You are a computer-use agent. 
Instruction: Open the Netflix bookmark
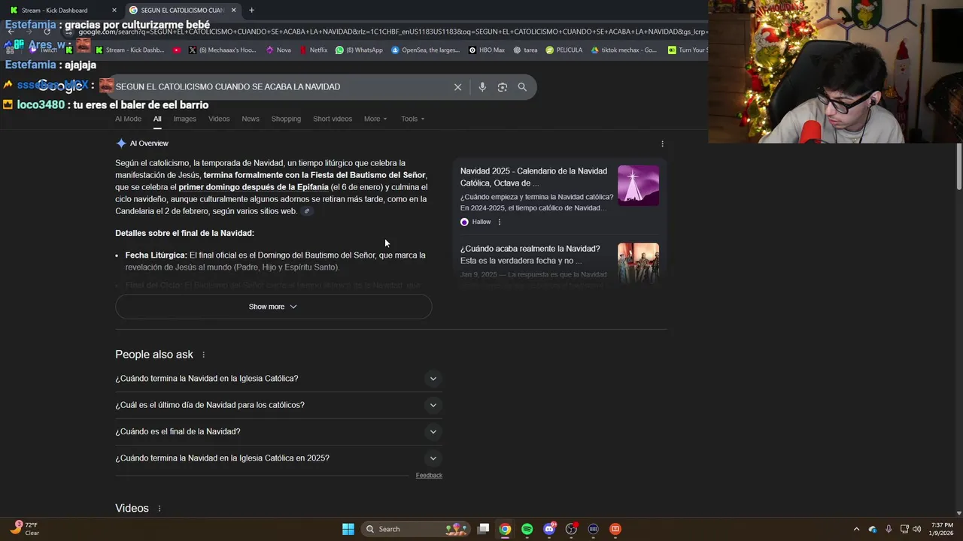coord(313,50)
